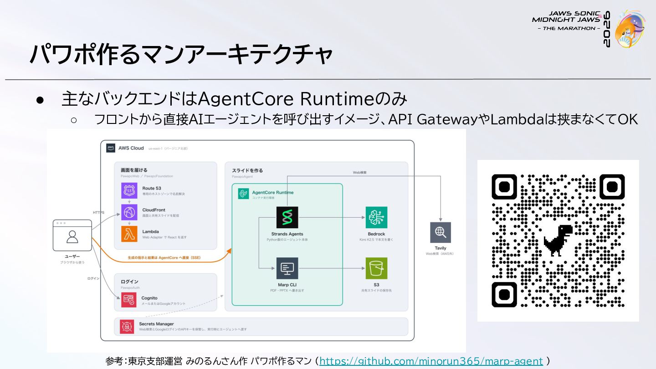656x369 pixels.
Task: Click the AWS Cloud logo icon
Action: coord(111,148)
